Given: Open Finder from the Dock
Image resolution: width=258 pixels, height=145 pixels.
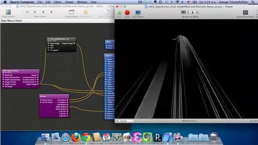Looking at the screenshot, I should (45, 137).
